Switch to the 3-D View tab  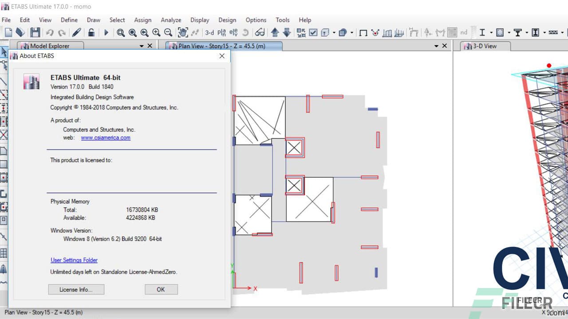pyautogui.click(x=484, y=46)
